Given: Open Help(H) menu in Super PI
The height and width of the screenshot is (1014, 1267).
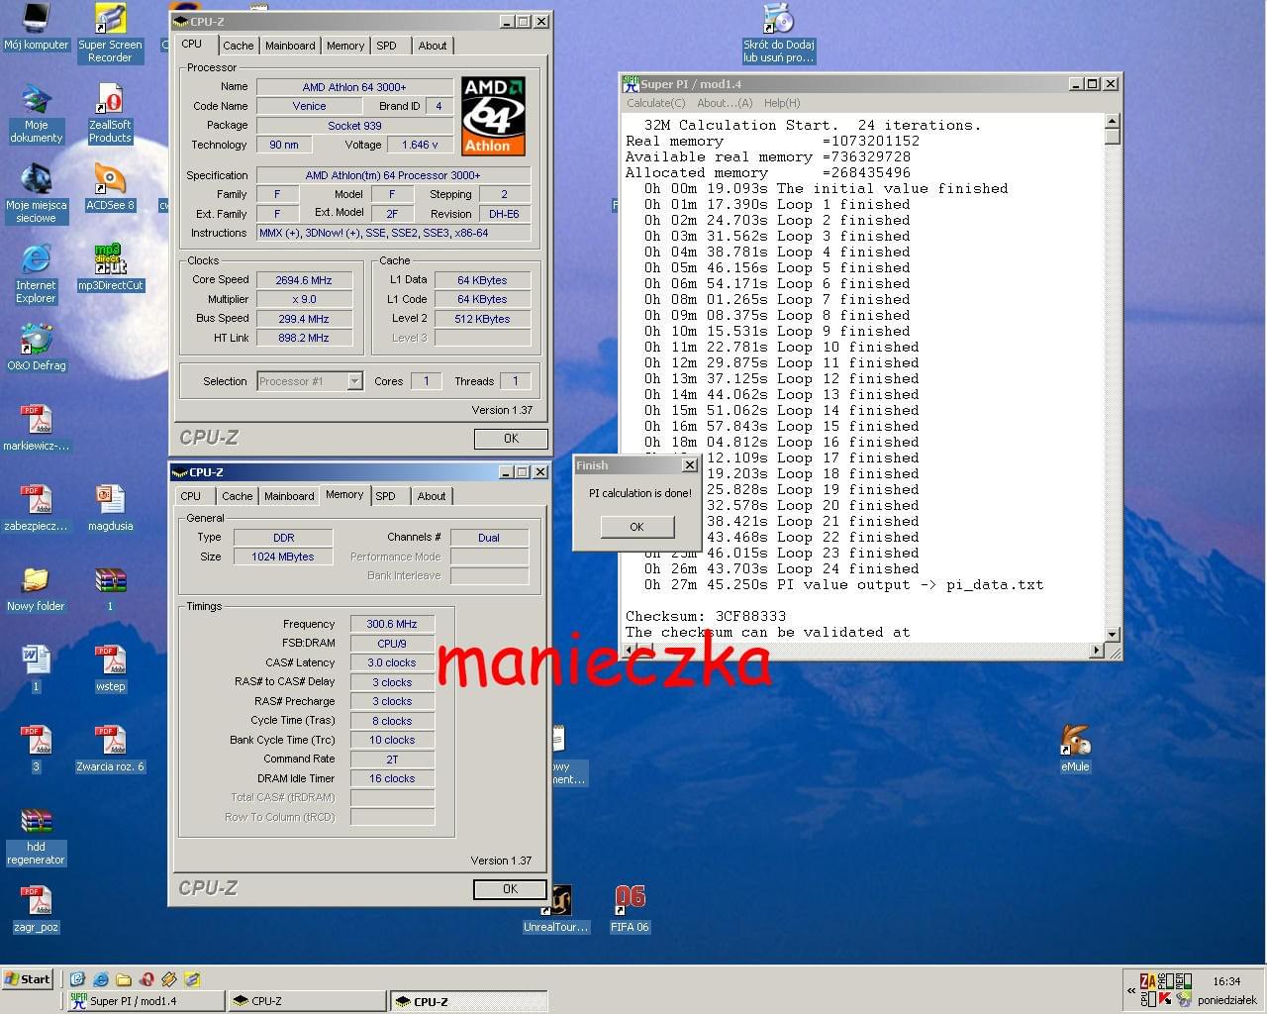Looking at the screenshot, I should point(782,103).
